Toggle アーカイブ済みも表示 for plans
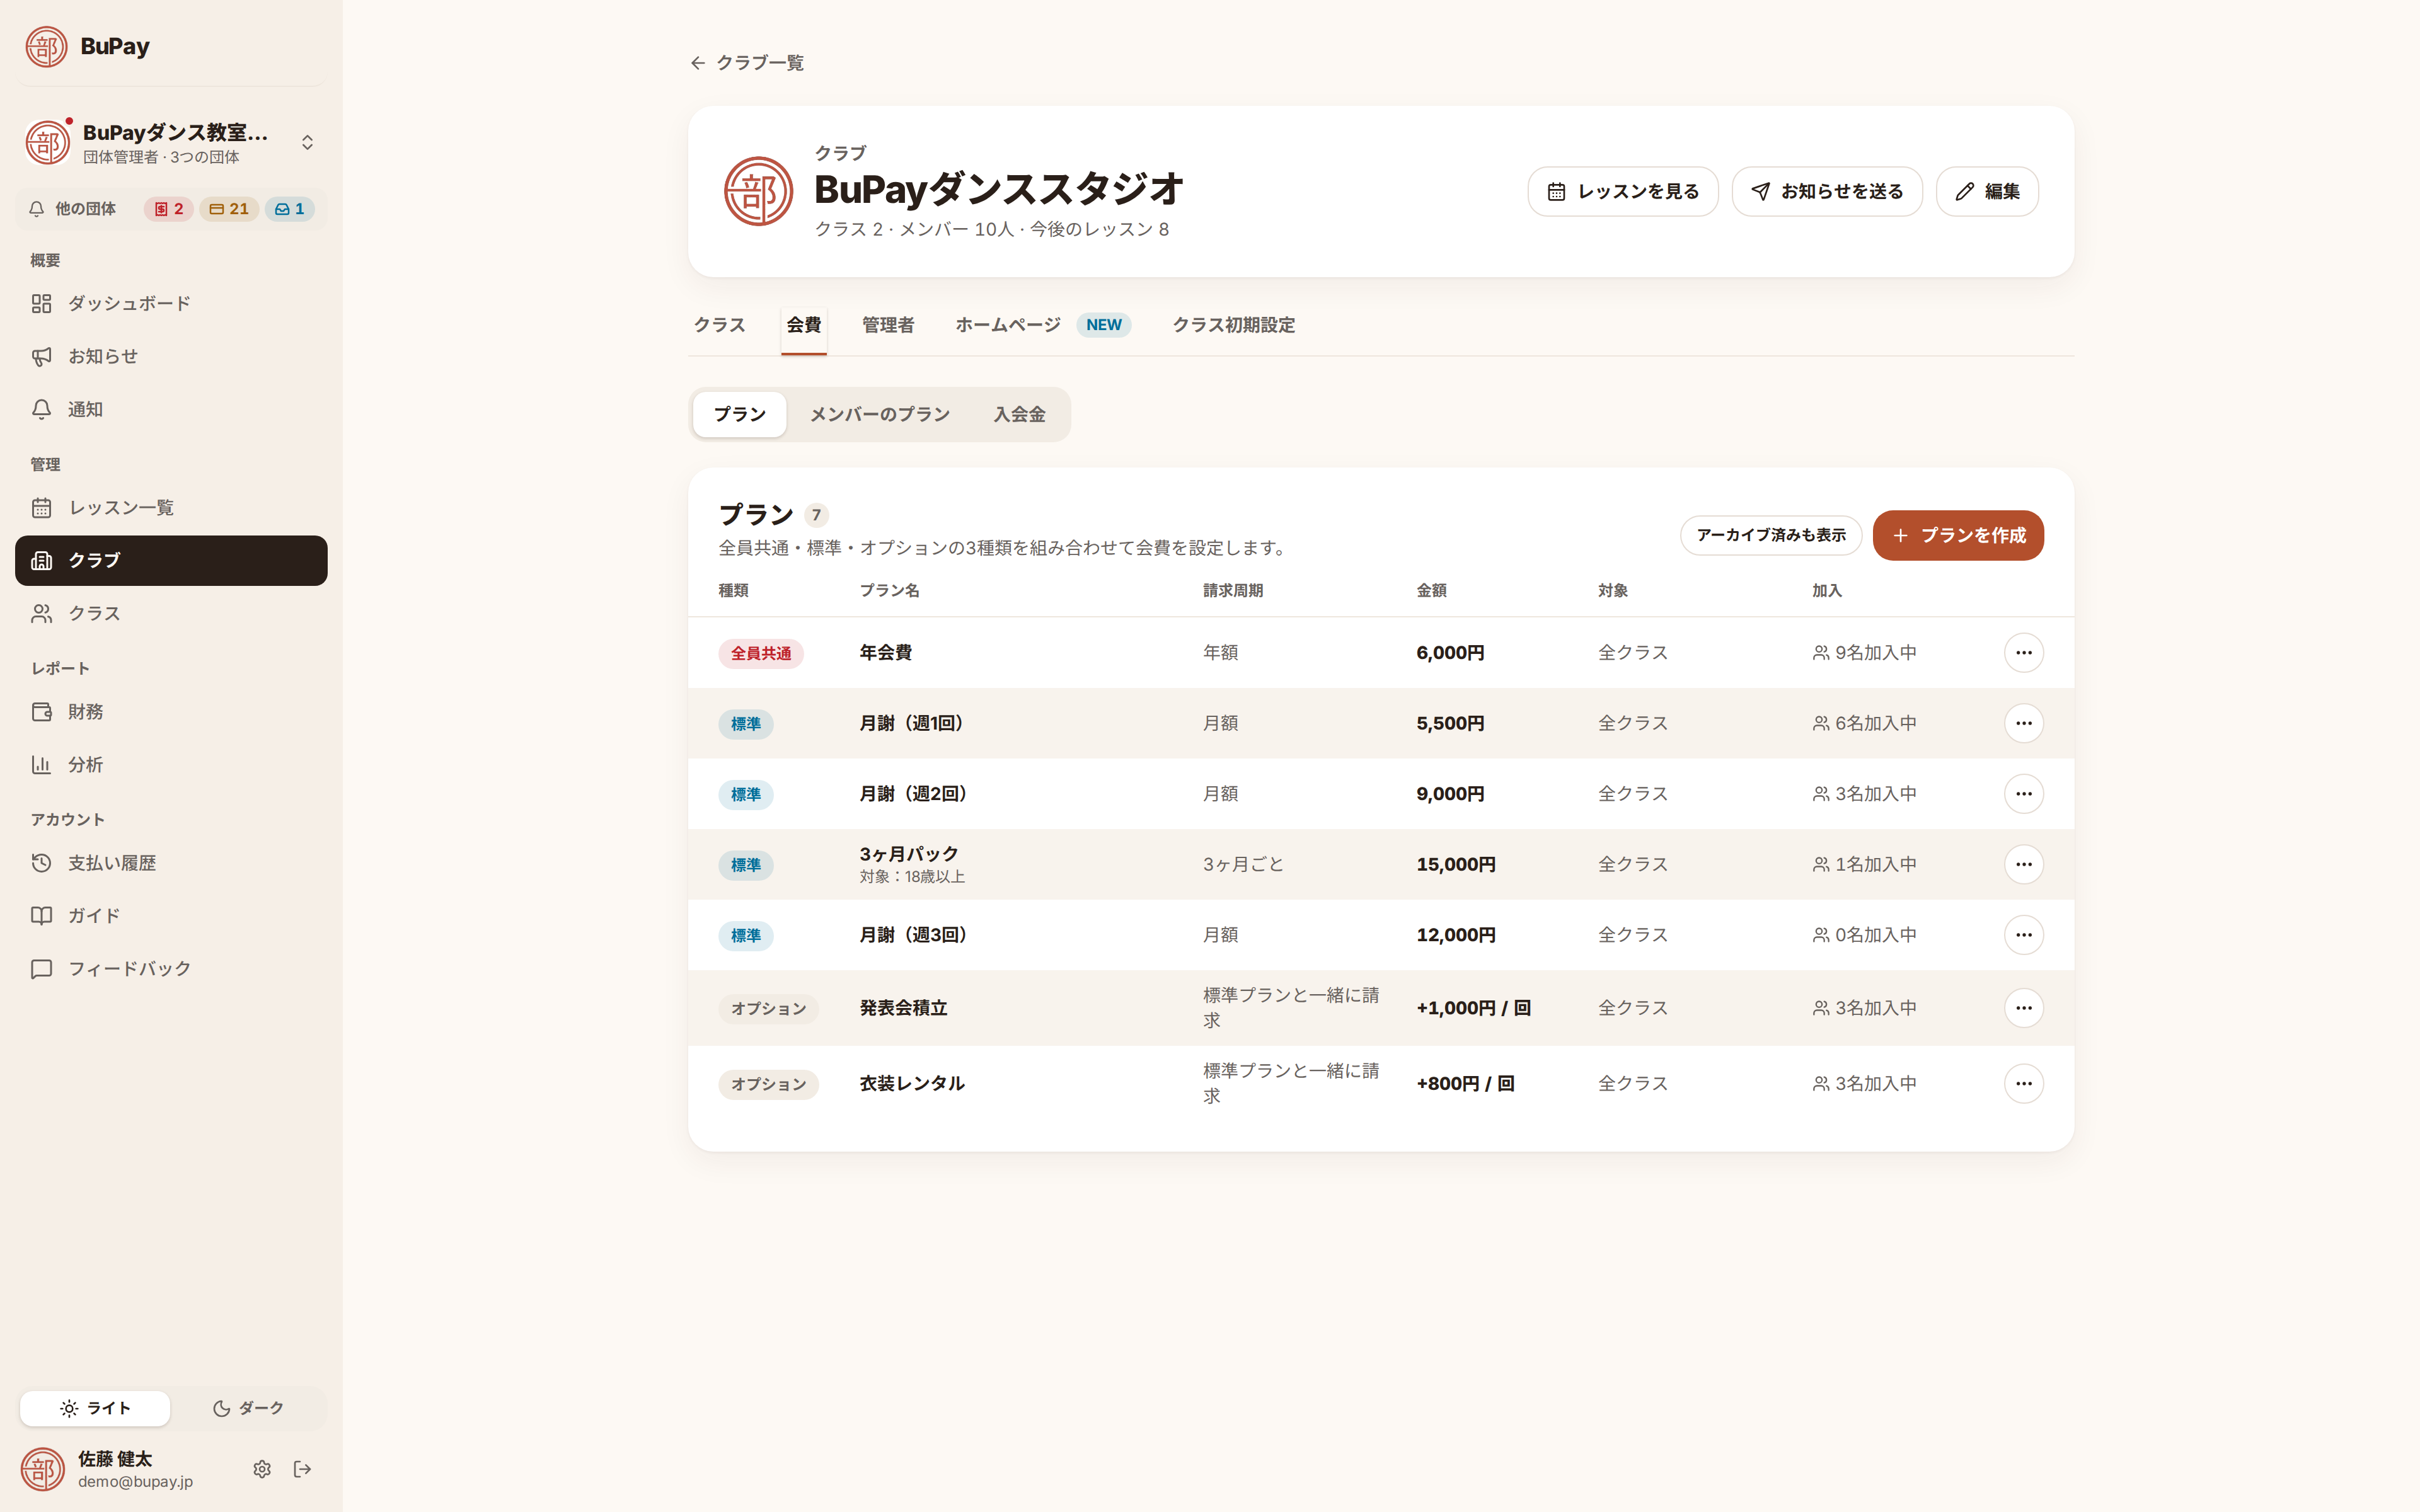This screenshot has width=2420, height=1512. pos(1771,535)
